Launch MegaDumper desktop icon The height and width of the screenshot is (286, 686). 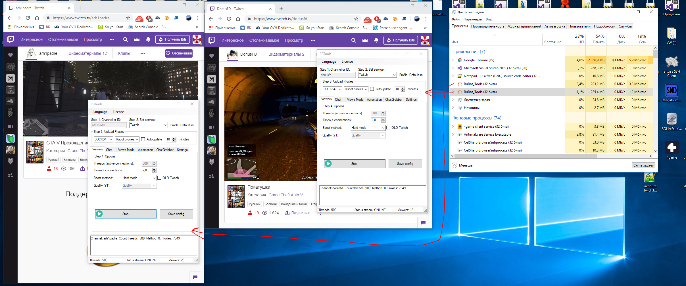[x=672, y=91]
